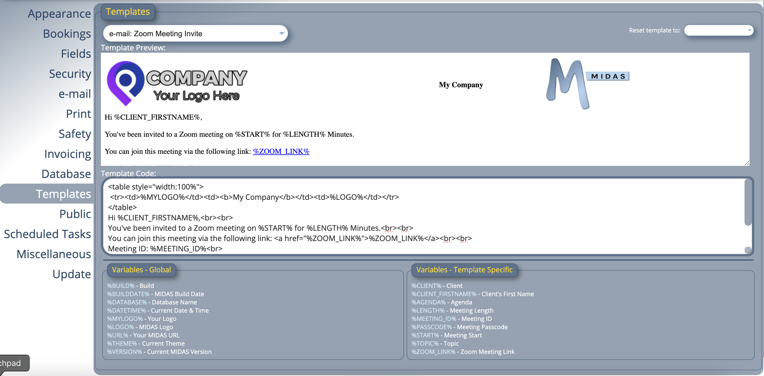
Task: Insert the %MEETING_ID% variable from the variables list
Action: tap(434, 319)
